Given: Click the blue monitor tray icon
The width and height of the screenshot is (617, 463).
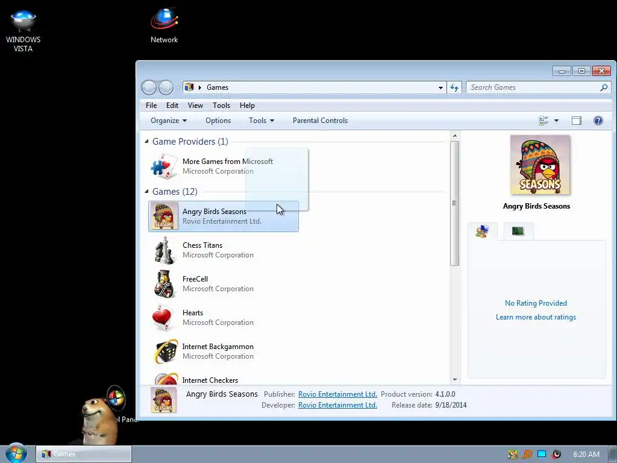Looking at the screenshot, I should (542, 454).
